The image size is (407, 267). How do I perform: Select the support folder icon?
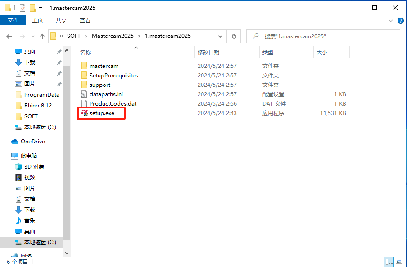click(x=84, y=85)
